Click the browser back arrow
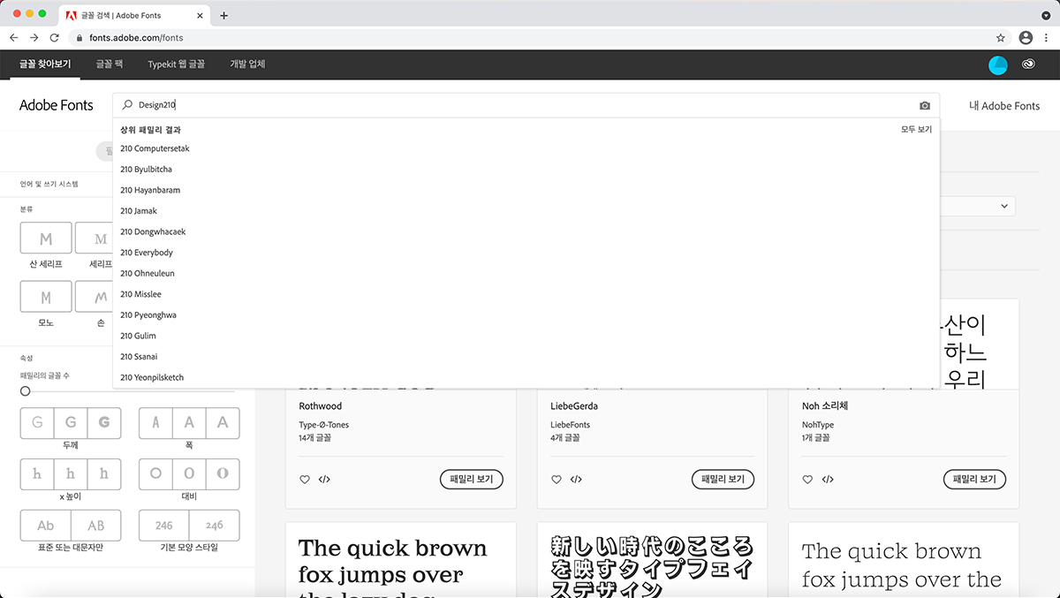Viewport: 1060px width, 598px height. click(x=13, y=38)
